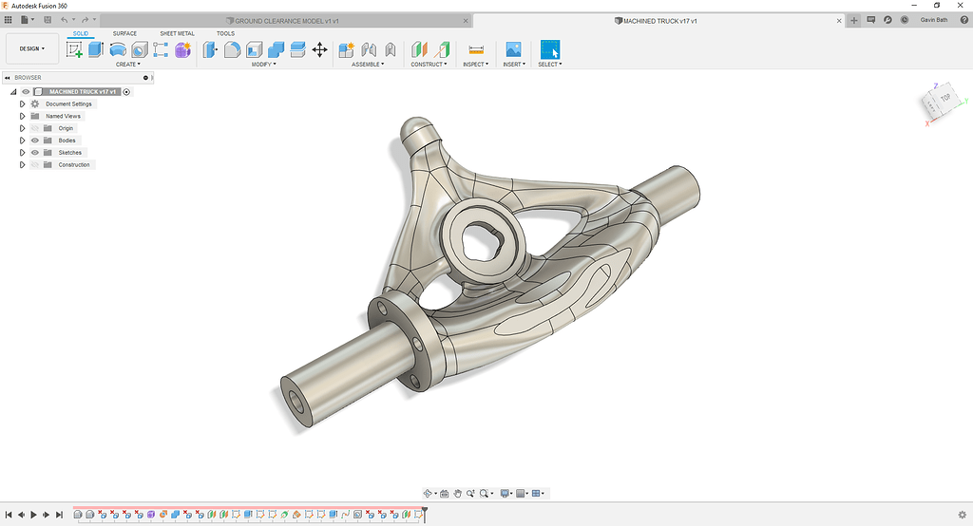The width and height of the screenshot is (973, 526).
Task: Open the Gavin Bath account menu
Action: pos(934,20)
